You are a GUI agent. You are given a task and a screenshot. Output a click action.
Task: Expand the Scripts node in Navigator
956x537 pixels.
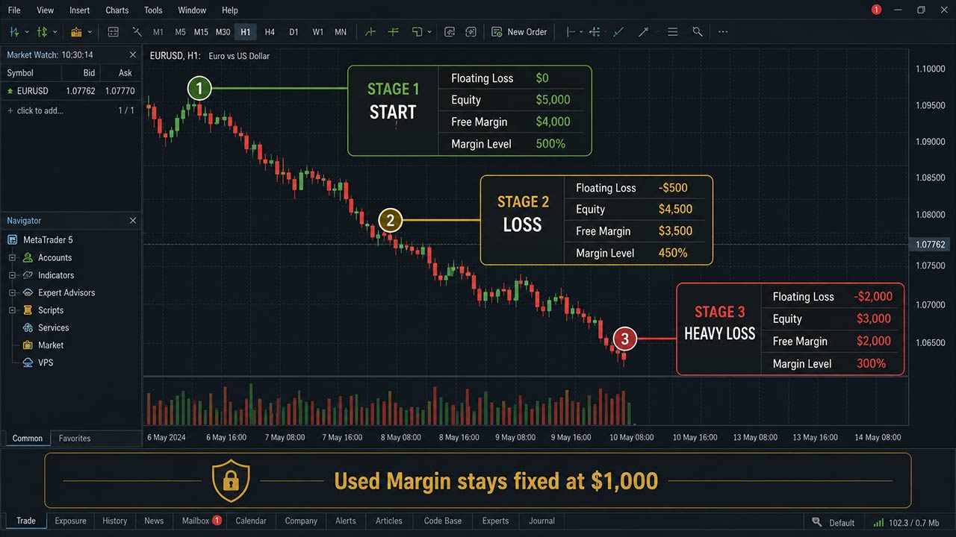(12, 310)
